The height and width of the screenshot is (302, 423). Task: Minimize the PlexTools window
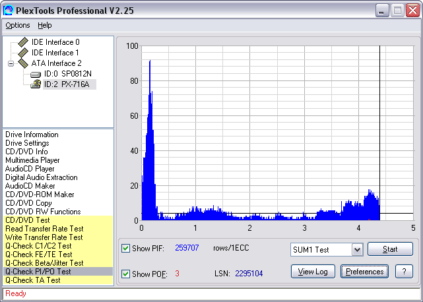point(382,11)
